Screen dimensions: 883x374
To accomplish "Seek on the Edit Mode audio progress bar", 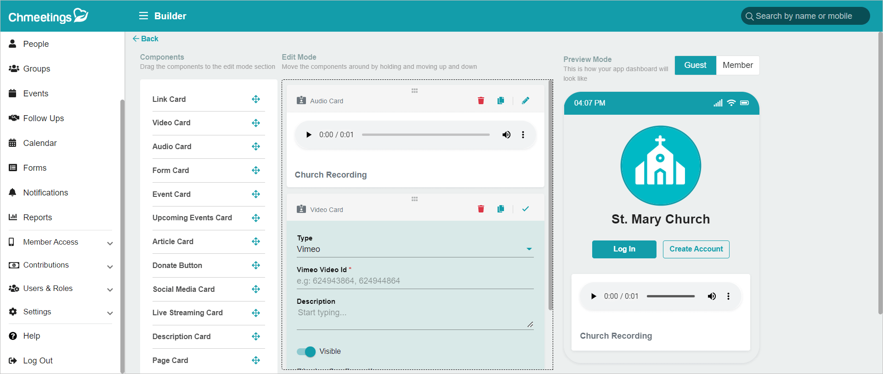I will coord(425,135).
